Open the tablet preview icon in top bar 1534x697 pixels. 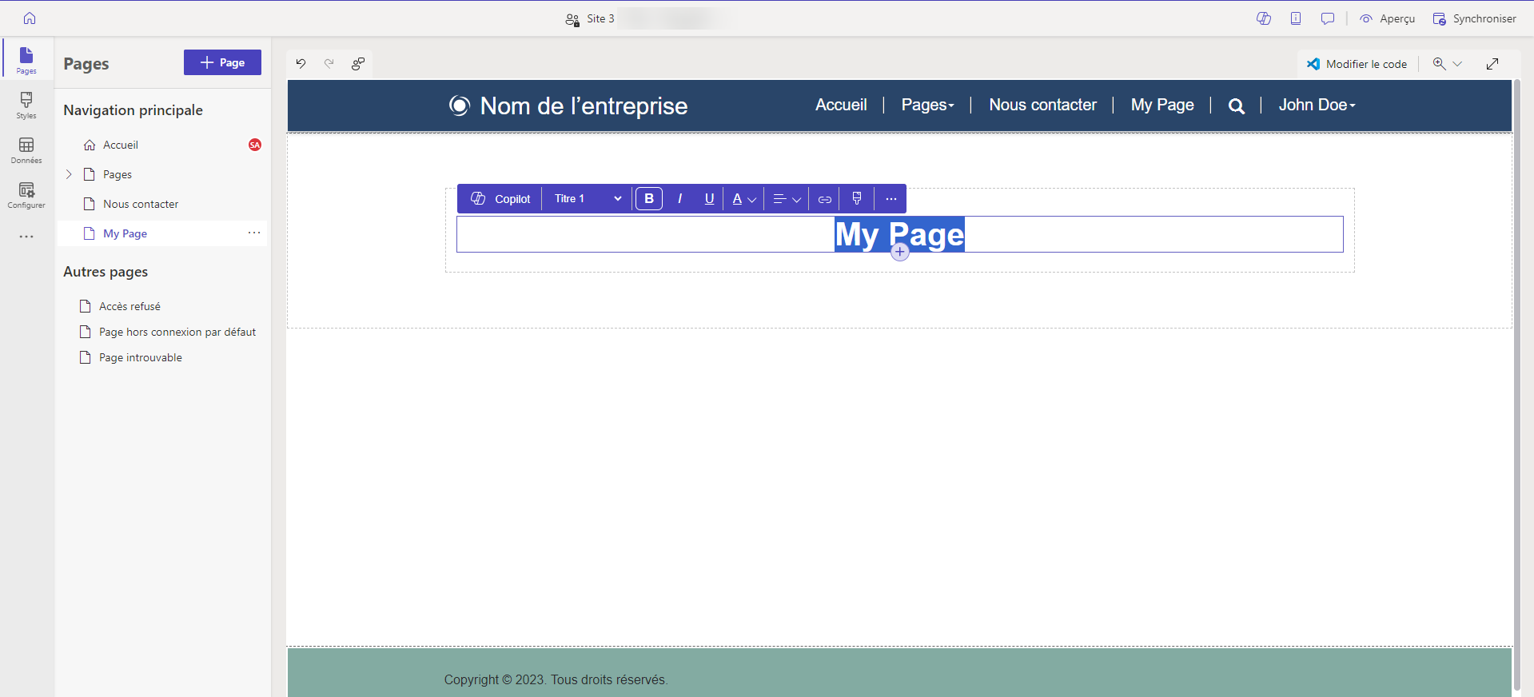[1296, 18]
